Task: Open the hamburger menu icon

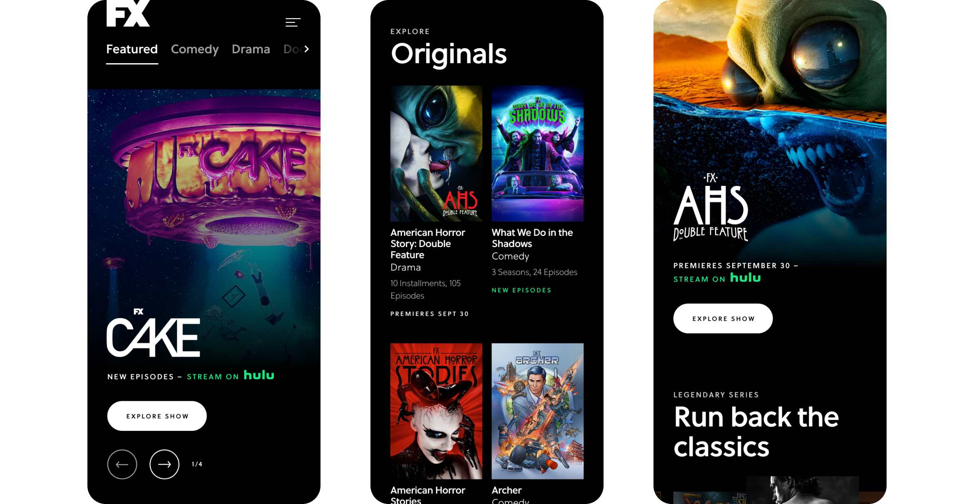Action: (293, 22)
